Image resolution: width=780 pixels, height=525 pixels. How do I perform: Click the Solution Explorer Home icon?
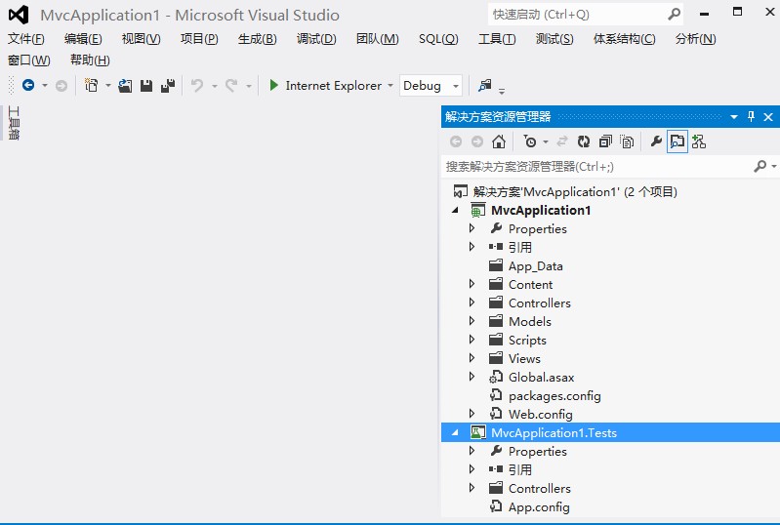(499, 141)
